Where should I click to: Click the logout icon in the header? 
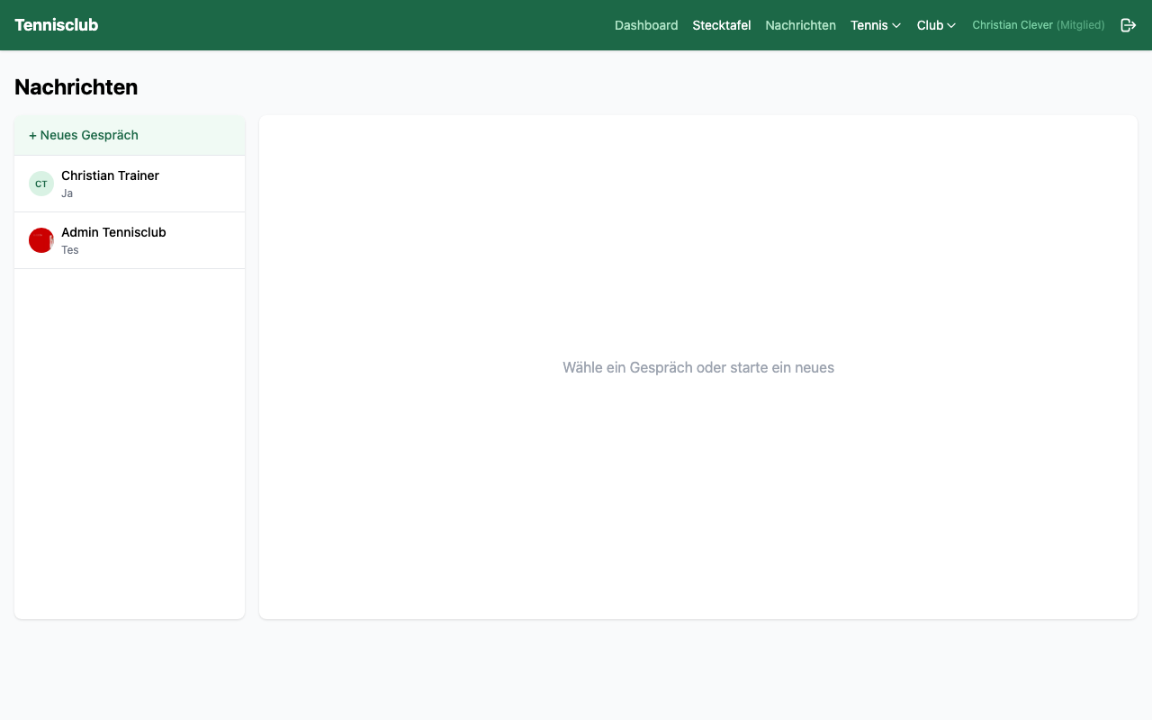tap(1128, 25)
